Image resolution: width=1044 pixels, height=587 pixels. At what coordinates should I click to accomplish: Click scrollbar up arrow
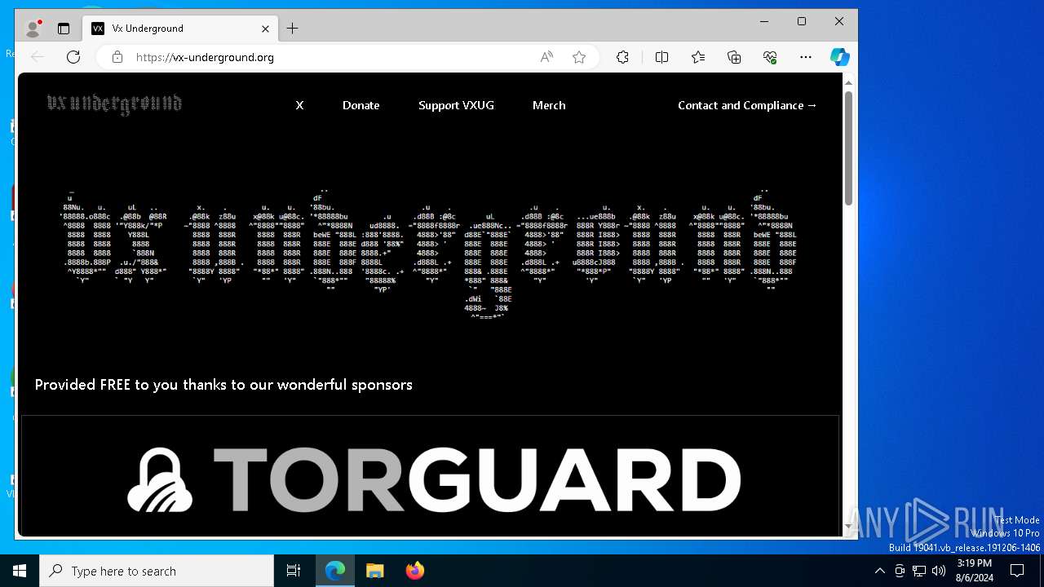pos(848,82)
